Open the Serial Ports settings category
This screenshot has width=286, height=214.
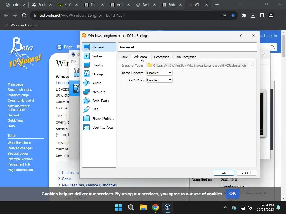(x=99, y=101)
